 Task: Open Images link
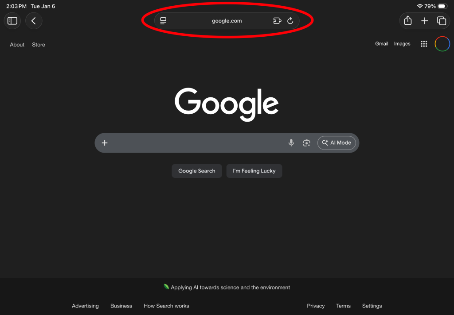coord(402,44)
